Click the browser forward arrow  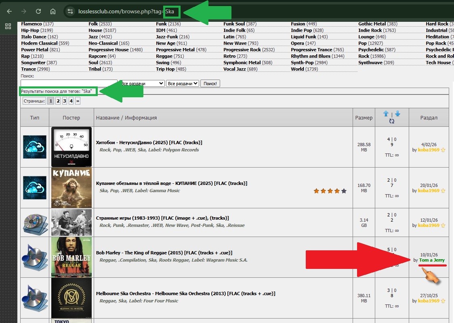24,11
